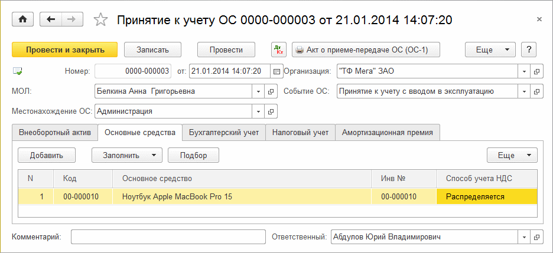Click into the Комментарий text field
Screen dimensions: 553x253
168,237
